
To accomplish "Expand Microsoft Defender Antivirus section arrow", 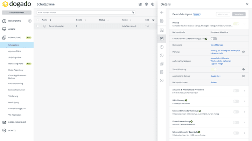I will pos(244,112).
